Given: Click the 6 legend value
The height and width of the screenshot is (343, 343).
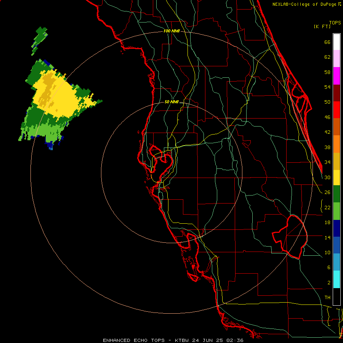Looking at the screenshot, I should pos(329,268).
